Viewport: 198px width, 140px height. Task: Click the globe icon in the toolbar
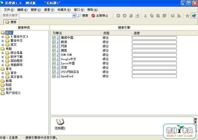pyautogui.click(x=194, y=16)
